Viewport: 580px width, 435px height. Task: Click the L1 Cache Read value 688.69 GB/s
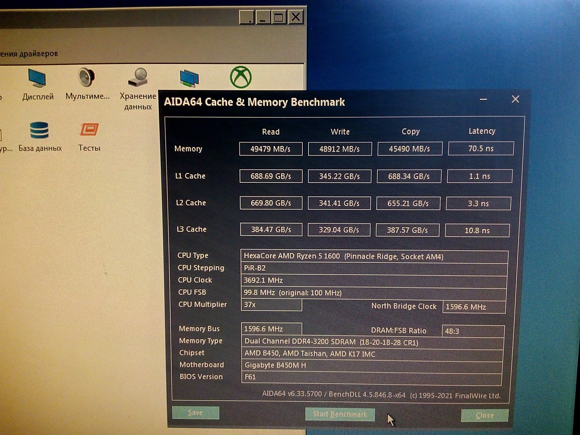point(271,176)
